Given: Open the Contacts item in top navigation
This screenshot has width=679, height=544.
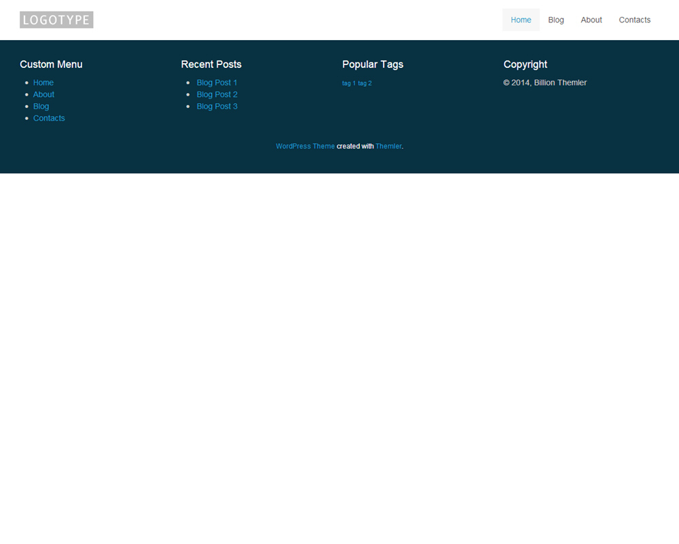Looking at the screenshot, I should (634, 20).
